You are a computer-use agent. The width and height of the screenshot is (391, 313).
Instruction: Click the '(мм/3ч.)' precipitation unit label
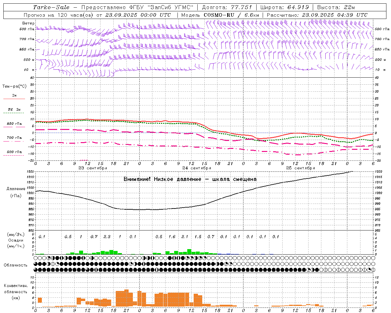coord(16,234)
